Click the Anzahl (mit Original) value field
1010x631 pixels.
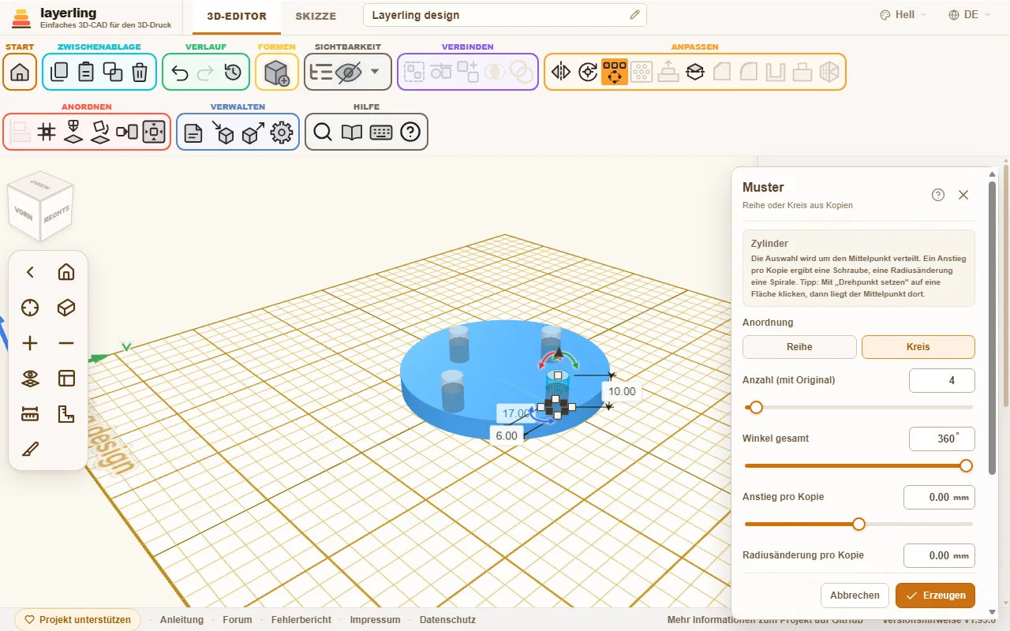click(x=942, y=380)
